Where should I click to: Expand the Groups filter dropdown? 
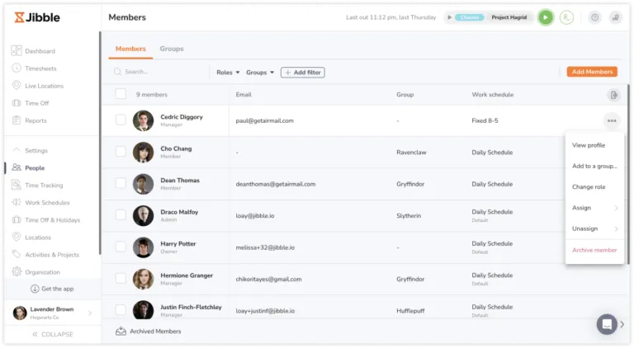tap(259, 73)
